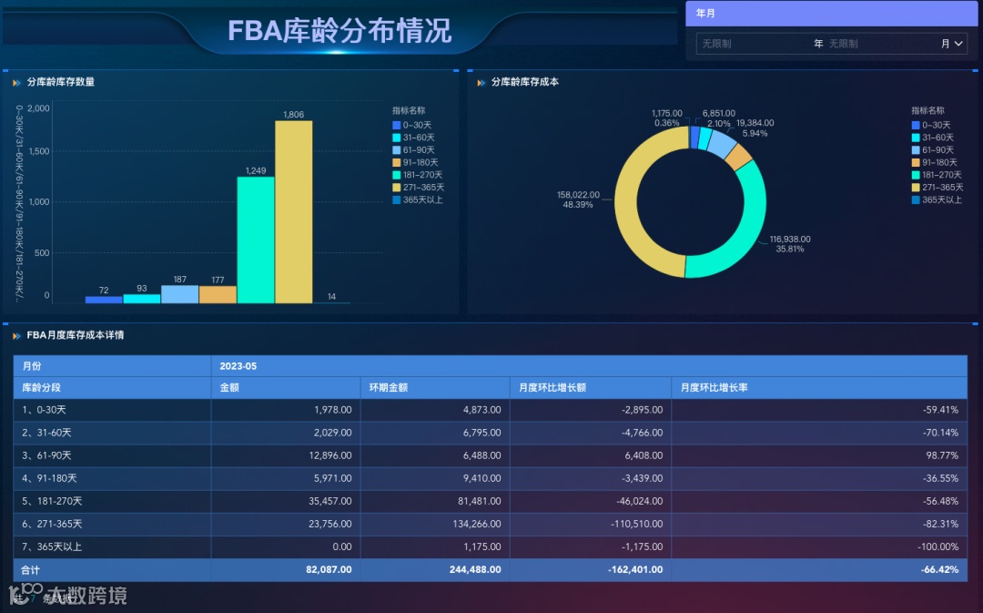The height and width of the screenshot is (613, 983).
Task: Click the double-arrow icon on FBA月度库存成本详情 header
Action: [x=18, y=335]
